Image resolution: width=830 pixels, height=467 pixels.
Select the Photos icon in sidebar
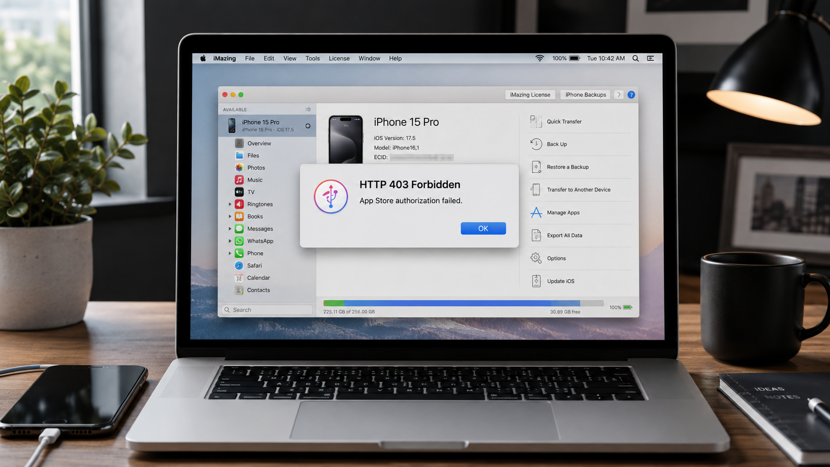pos(239,168)
